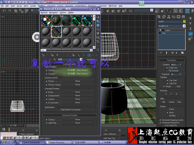Switch to the Motion command panel tab
Image resolution: width=194 pixels, height=145 pixels.
click(173, 17)
